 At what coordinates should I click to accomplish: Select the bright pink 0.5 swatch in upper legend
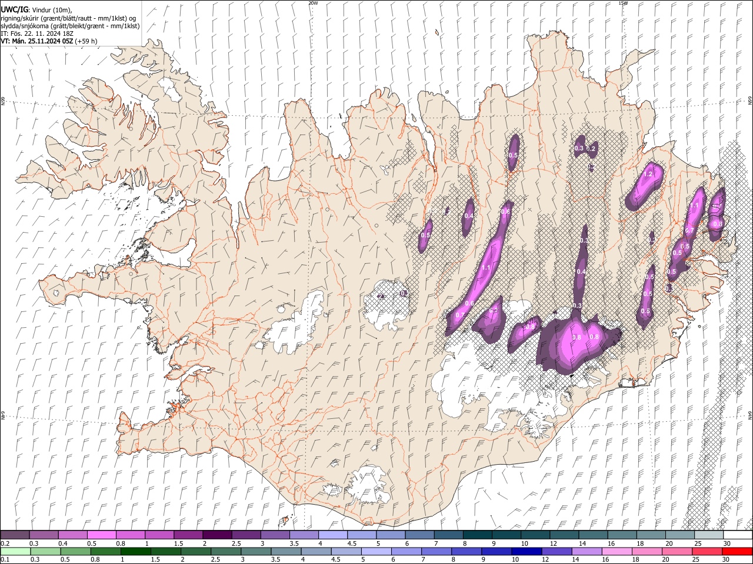point(101,535)
